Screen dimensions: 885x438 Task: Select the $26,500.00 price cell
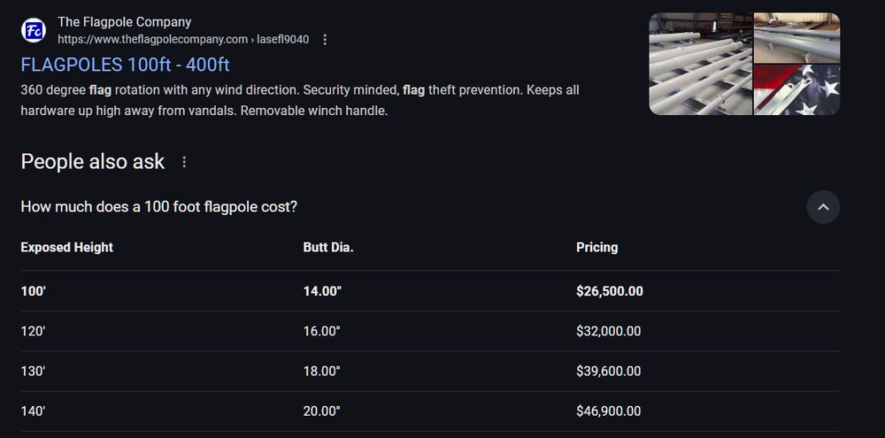609,291
